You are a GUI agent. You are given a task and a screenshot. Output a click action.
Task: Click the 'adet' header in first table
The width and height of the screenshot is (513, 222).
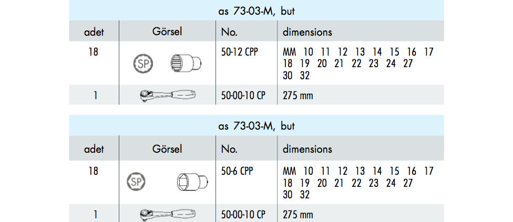94,32
